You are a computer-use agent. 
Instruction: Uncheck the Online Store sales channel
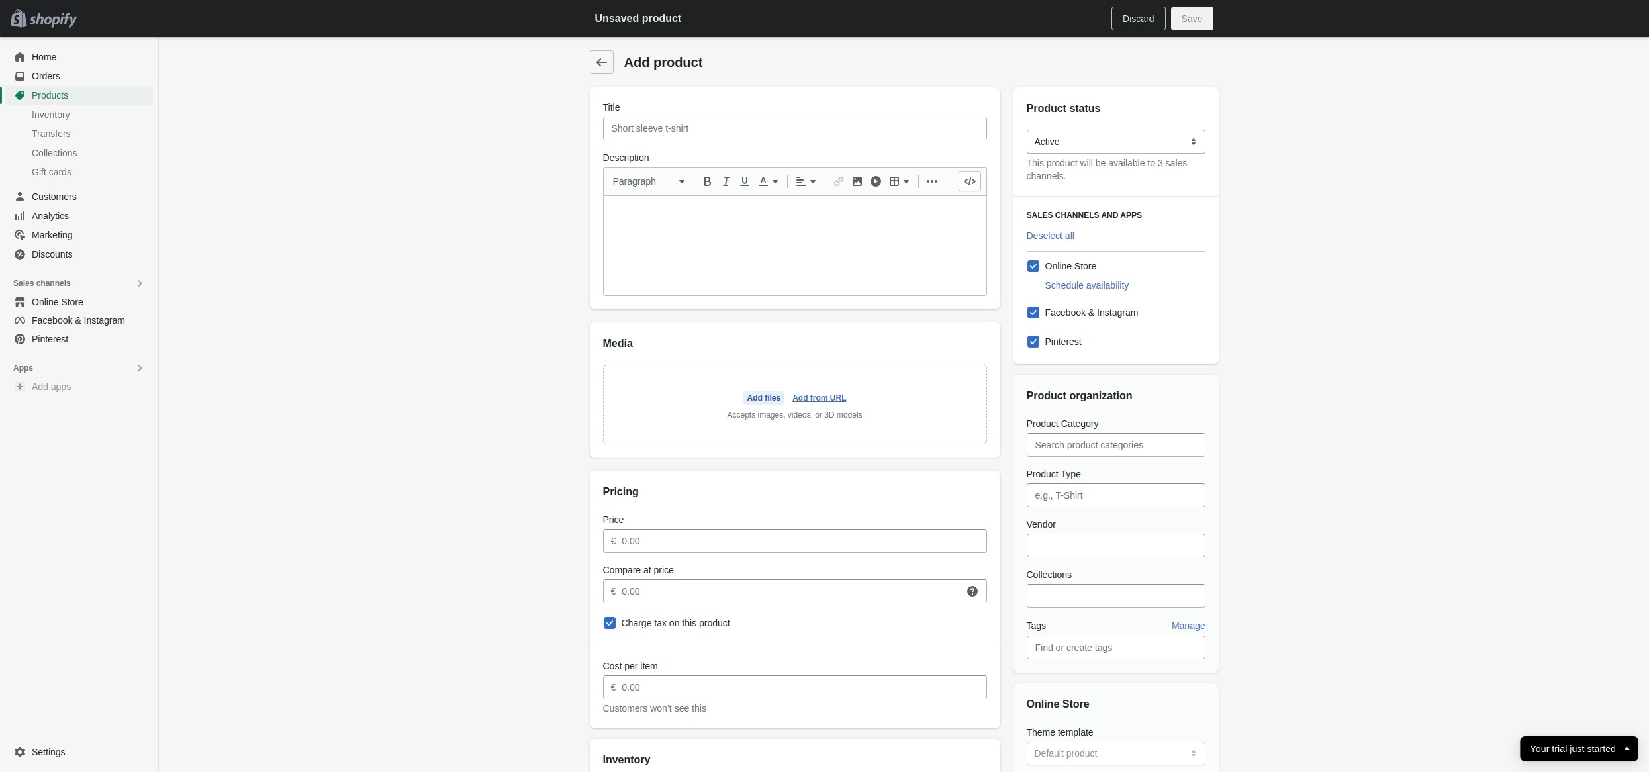pos(1033,266)
